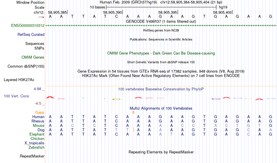Click the 58,905,400 ruler position

222,12
